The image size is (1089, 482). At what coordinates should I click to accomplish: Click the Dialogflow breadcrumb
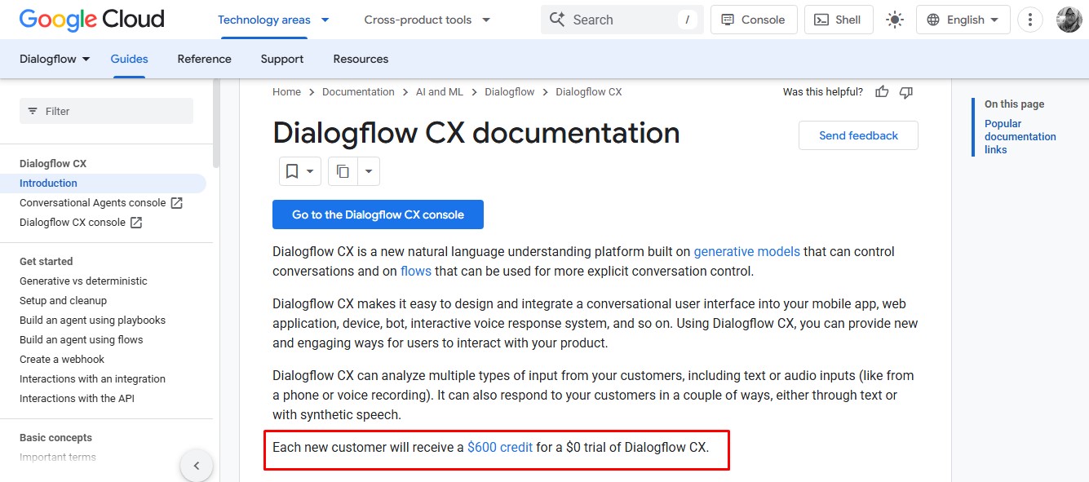pos(510,92)
